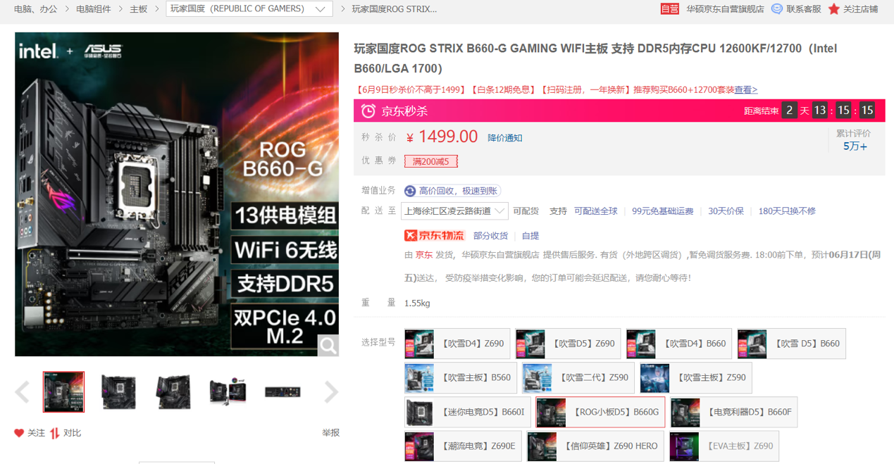894x464 pixels.
Task: Choose model 【吹雪主板】B560
Action: [x=461, y=378]
